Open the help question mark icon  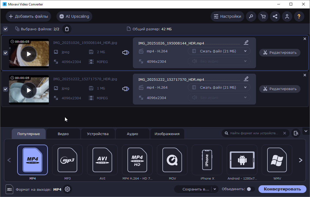[299, 16]
